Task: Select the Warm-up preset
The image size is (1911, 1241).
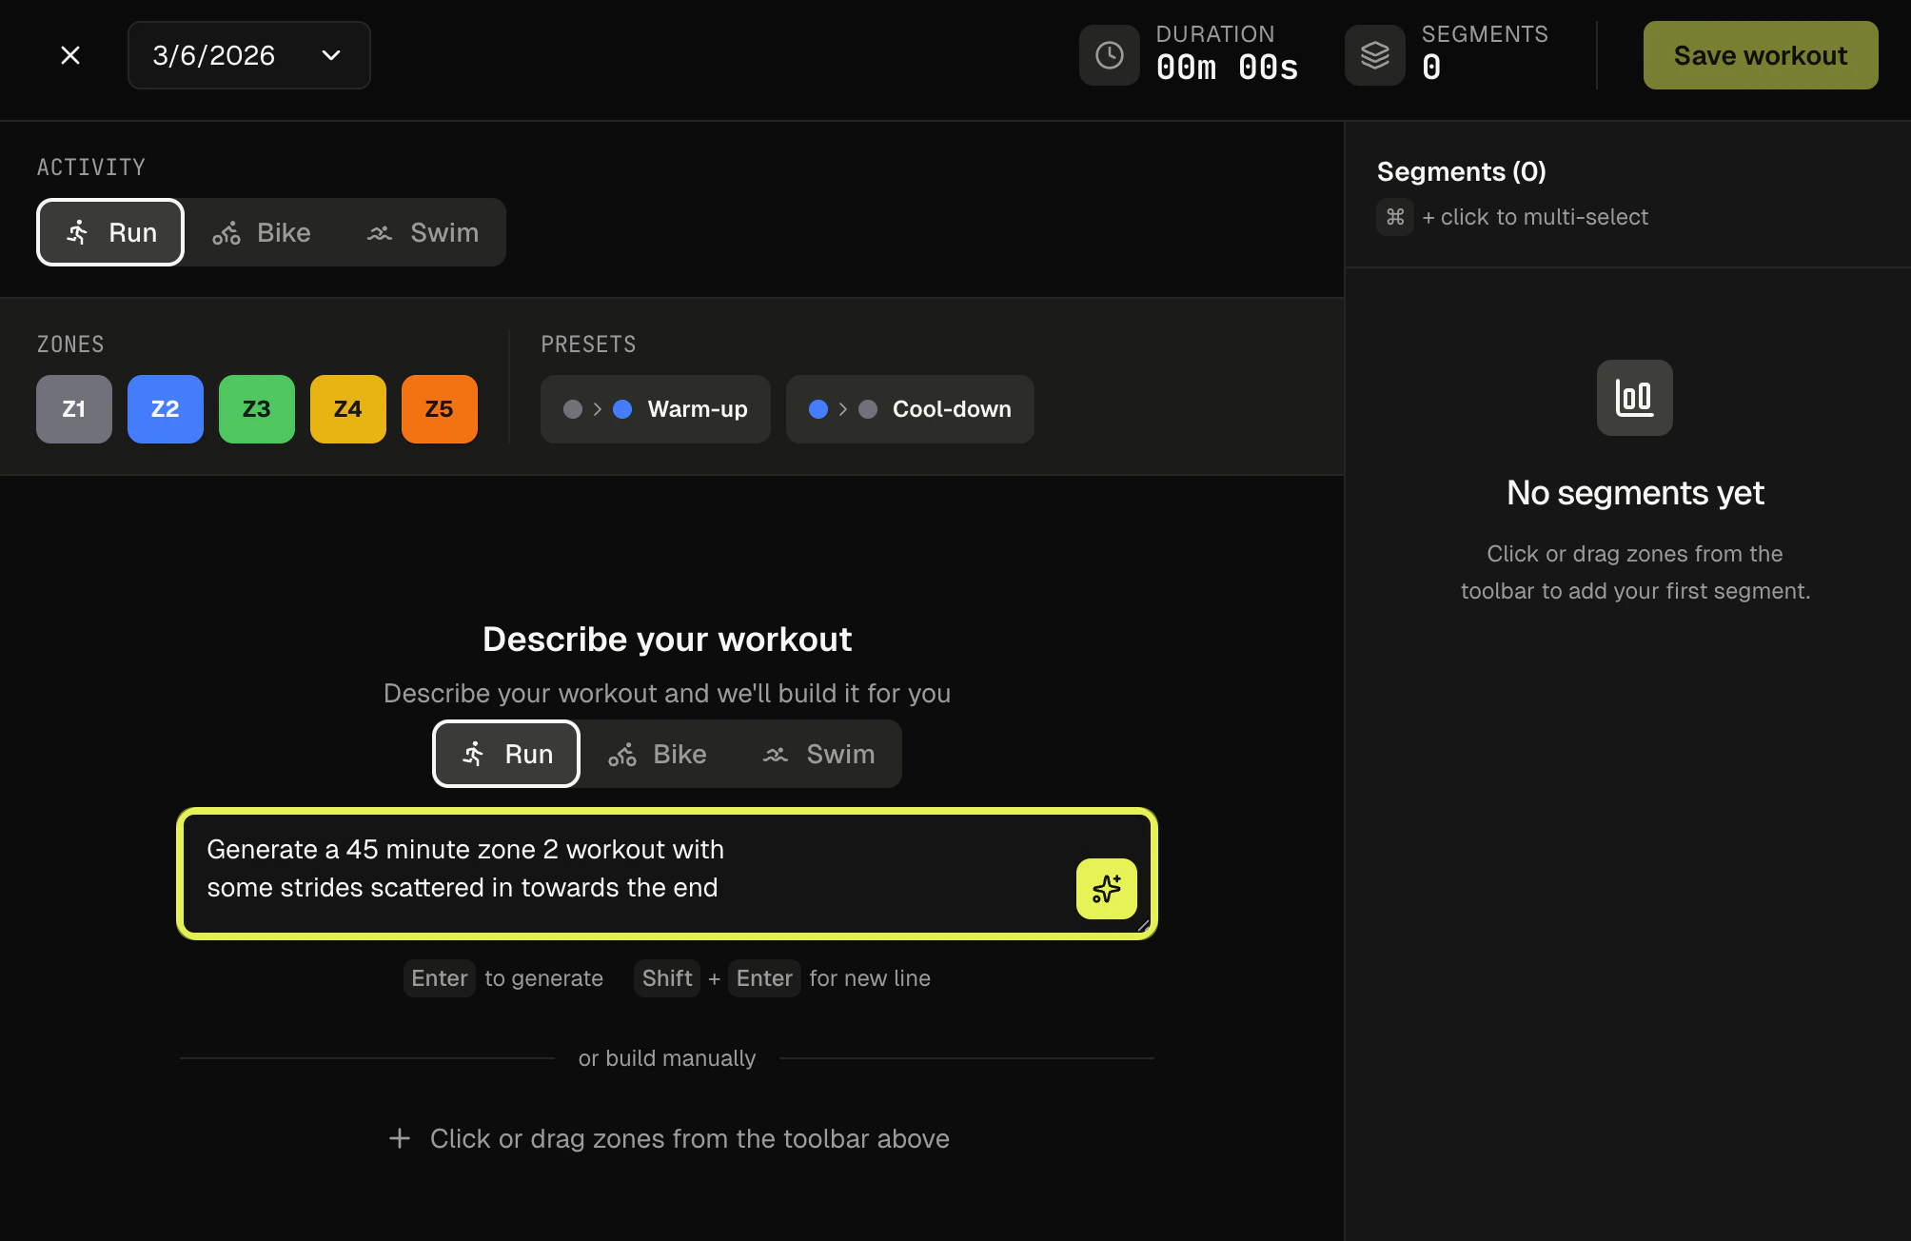Action: pos(655,409)
